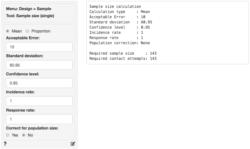This screenshot has width=250, height=149.
Task: Click the 'Required contact attempts: 143' line
Action: [x=123, y=59]
